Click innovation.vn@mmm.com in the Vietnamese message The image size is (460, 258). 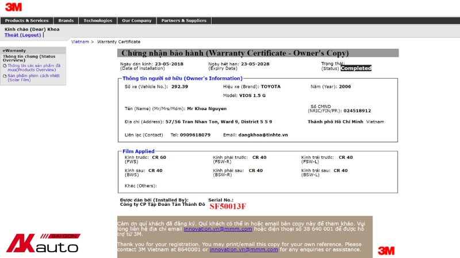click(217, 229)
